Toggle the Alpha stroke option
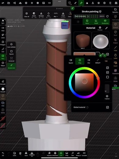The width and height of the screenshot is (119, 159). [87, 22]
